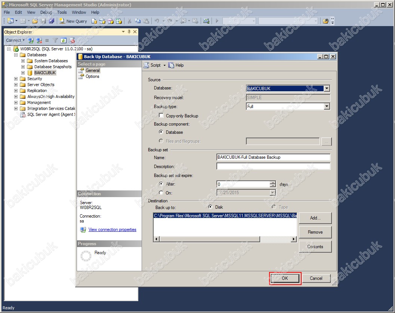Viewport: 395px width, 313px height.
Task: Click the Analysis Services XMLA Query icon
Action: coord(119,21)
